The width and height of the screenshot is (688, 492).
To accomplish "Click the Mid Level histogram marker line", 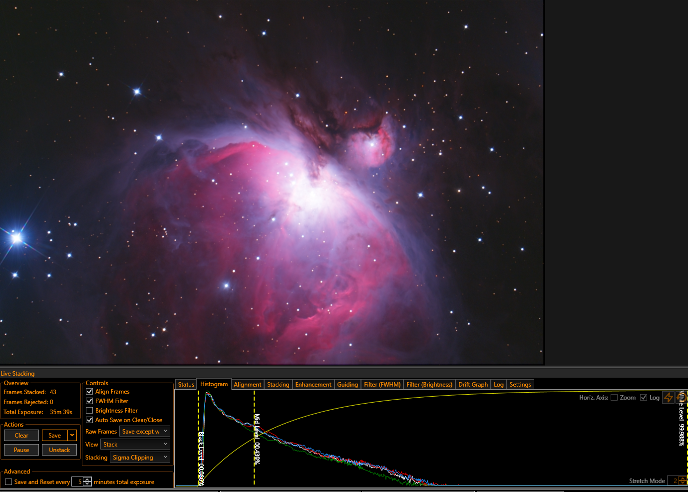I will click(254, 438).
